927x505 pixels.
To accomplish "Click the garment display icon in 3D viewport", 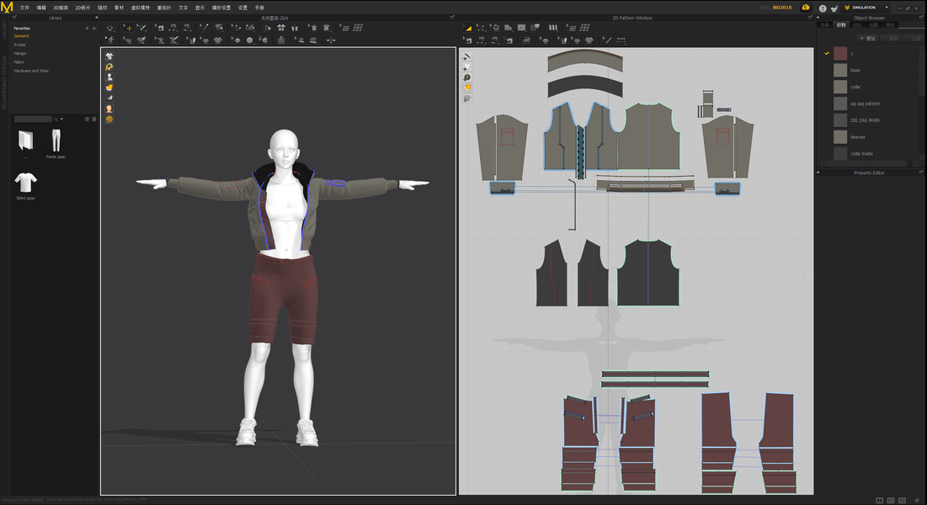I will pyautogui.click(x=109, y=56).
